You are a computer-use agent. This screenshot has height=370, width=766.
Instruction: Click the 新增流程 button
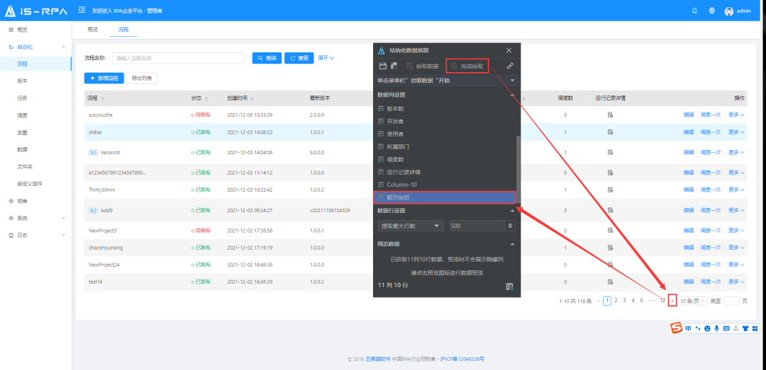click(x=104, y=78)
